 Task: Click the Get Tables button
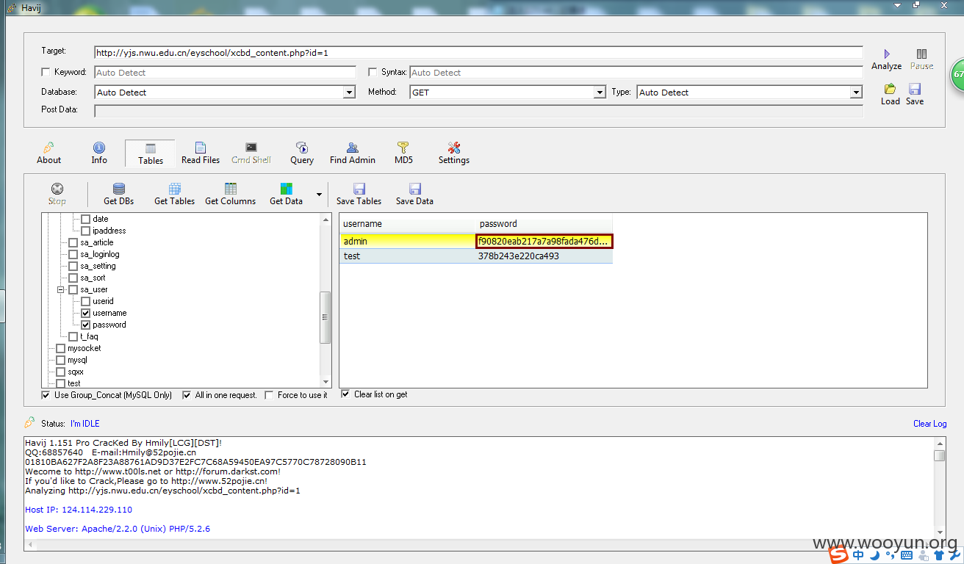click(x=175, y=194)
